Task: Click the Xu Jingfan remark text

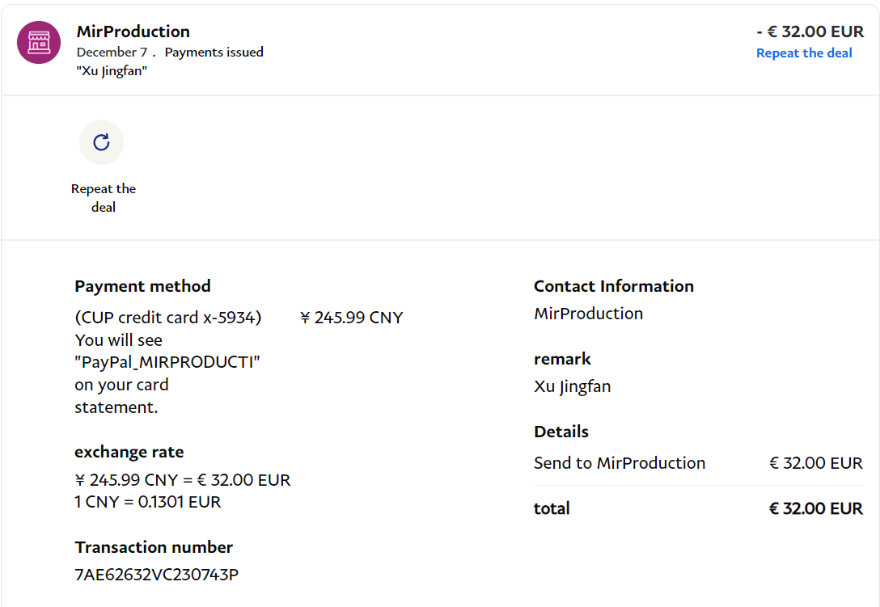Action: coord(572,386)
